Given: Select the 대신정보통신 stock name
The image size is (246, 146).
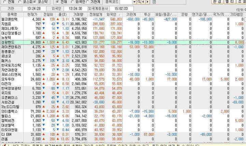Looking at the screenshot, I should 11,33.
